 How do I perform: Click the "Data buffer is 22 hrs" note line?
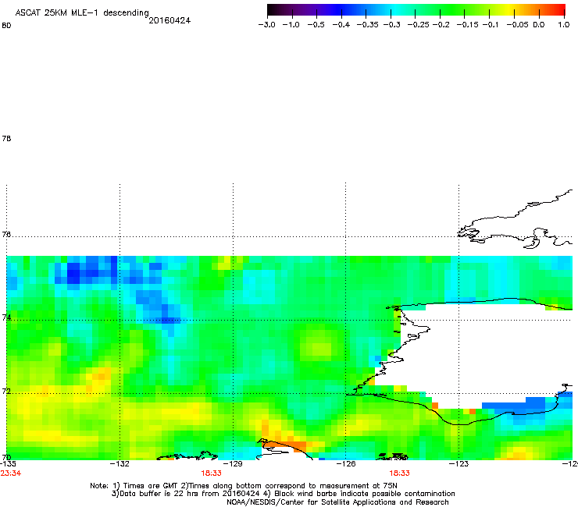point(283,494)
